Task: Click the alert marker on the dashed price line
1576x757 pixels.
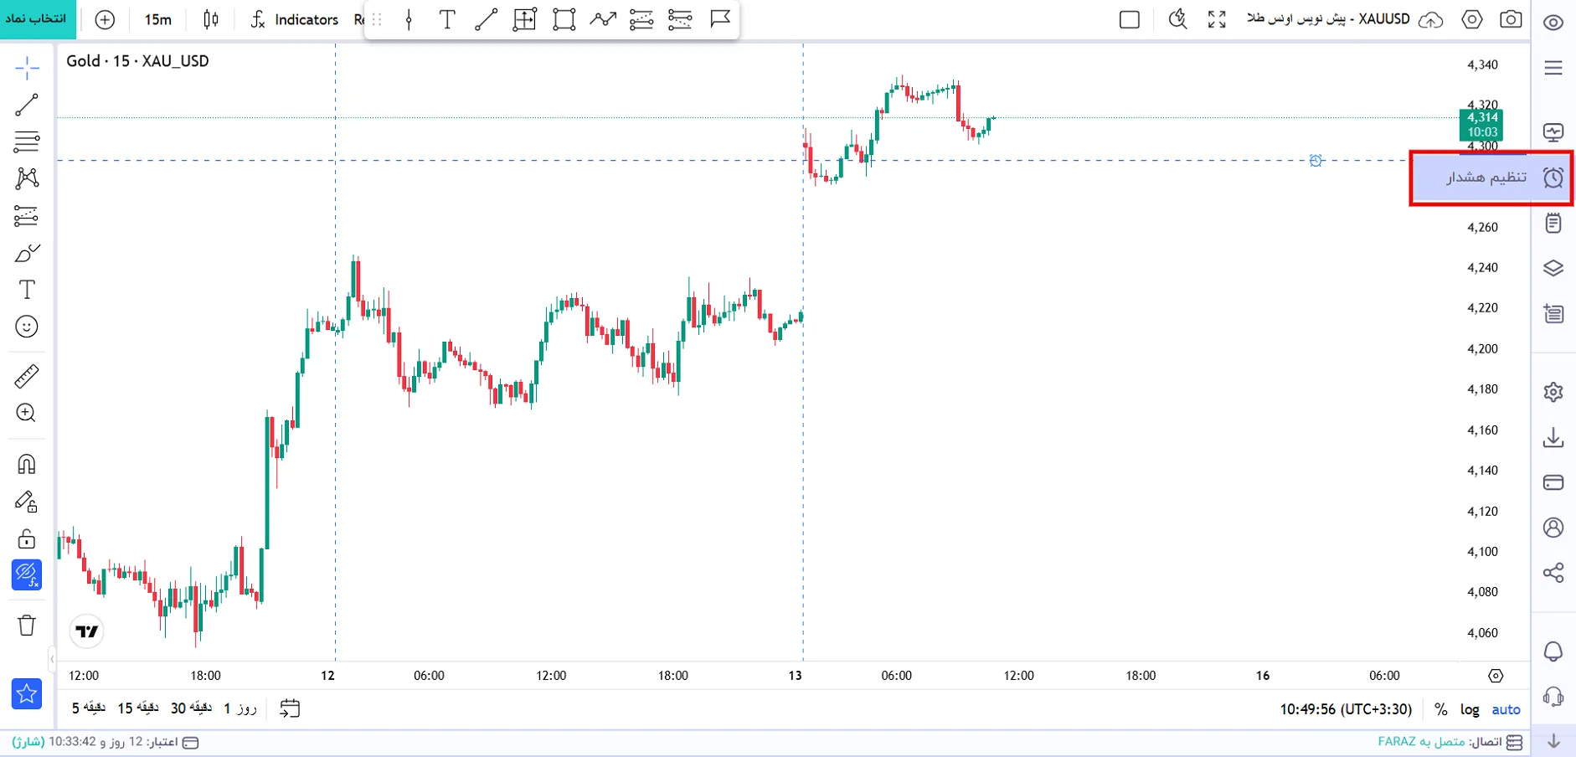Action: click(1316, 160)
